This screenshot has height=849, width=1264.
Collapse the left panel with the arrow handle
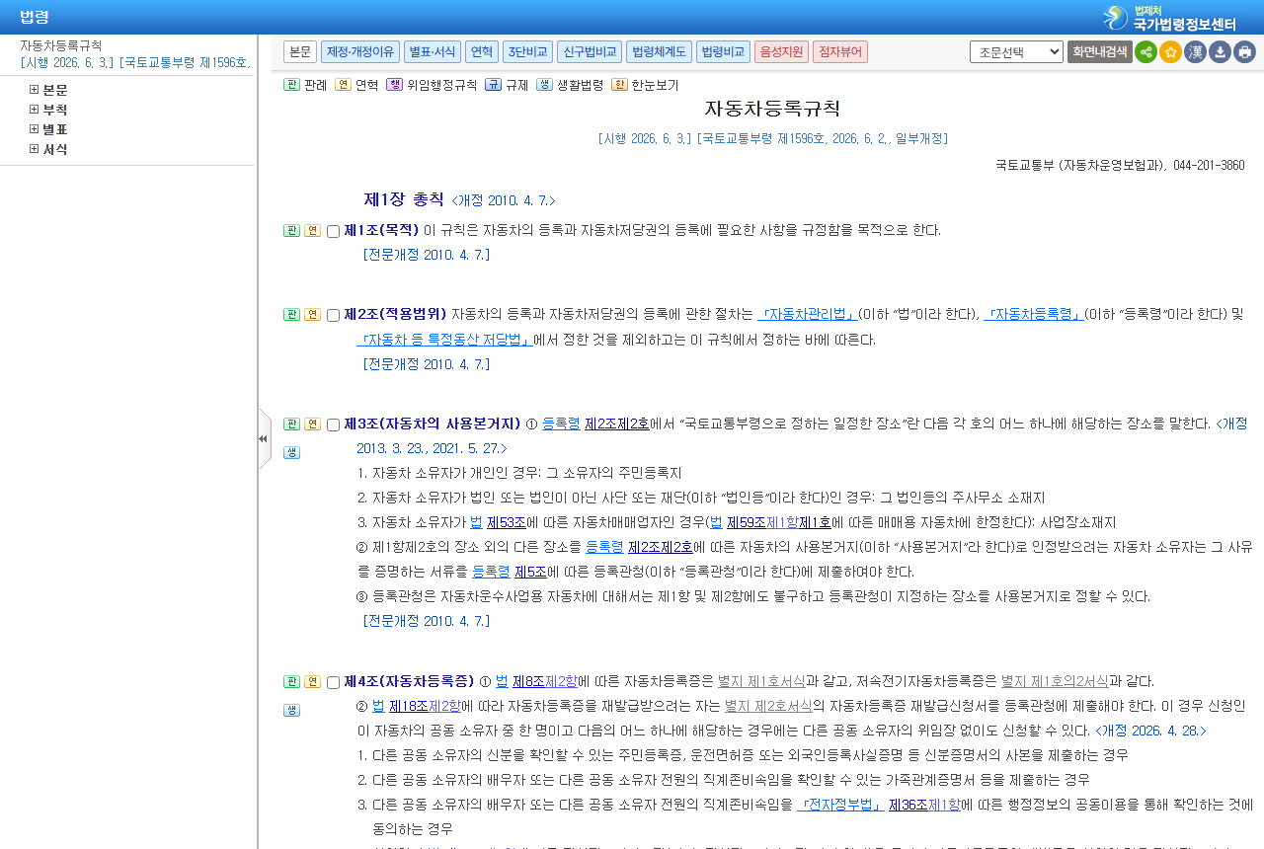tap(264, 438)
